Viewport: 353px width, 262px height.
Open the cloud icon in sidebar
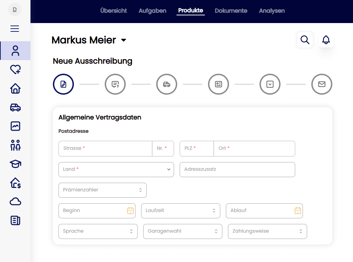tap(15, 202)
